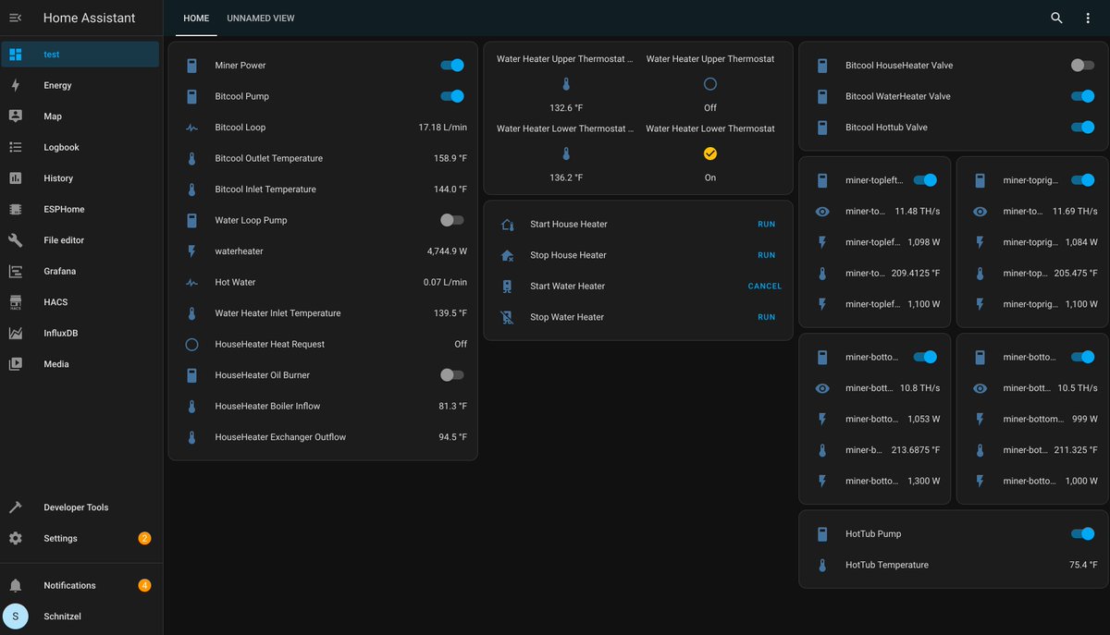Toggle the miner-topright card switch
The image size is (1110, 635).
1082,180
